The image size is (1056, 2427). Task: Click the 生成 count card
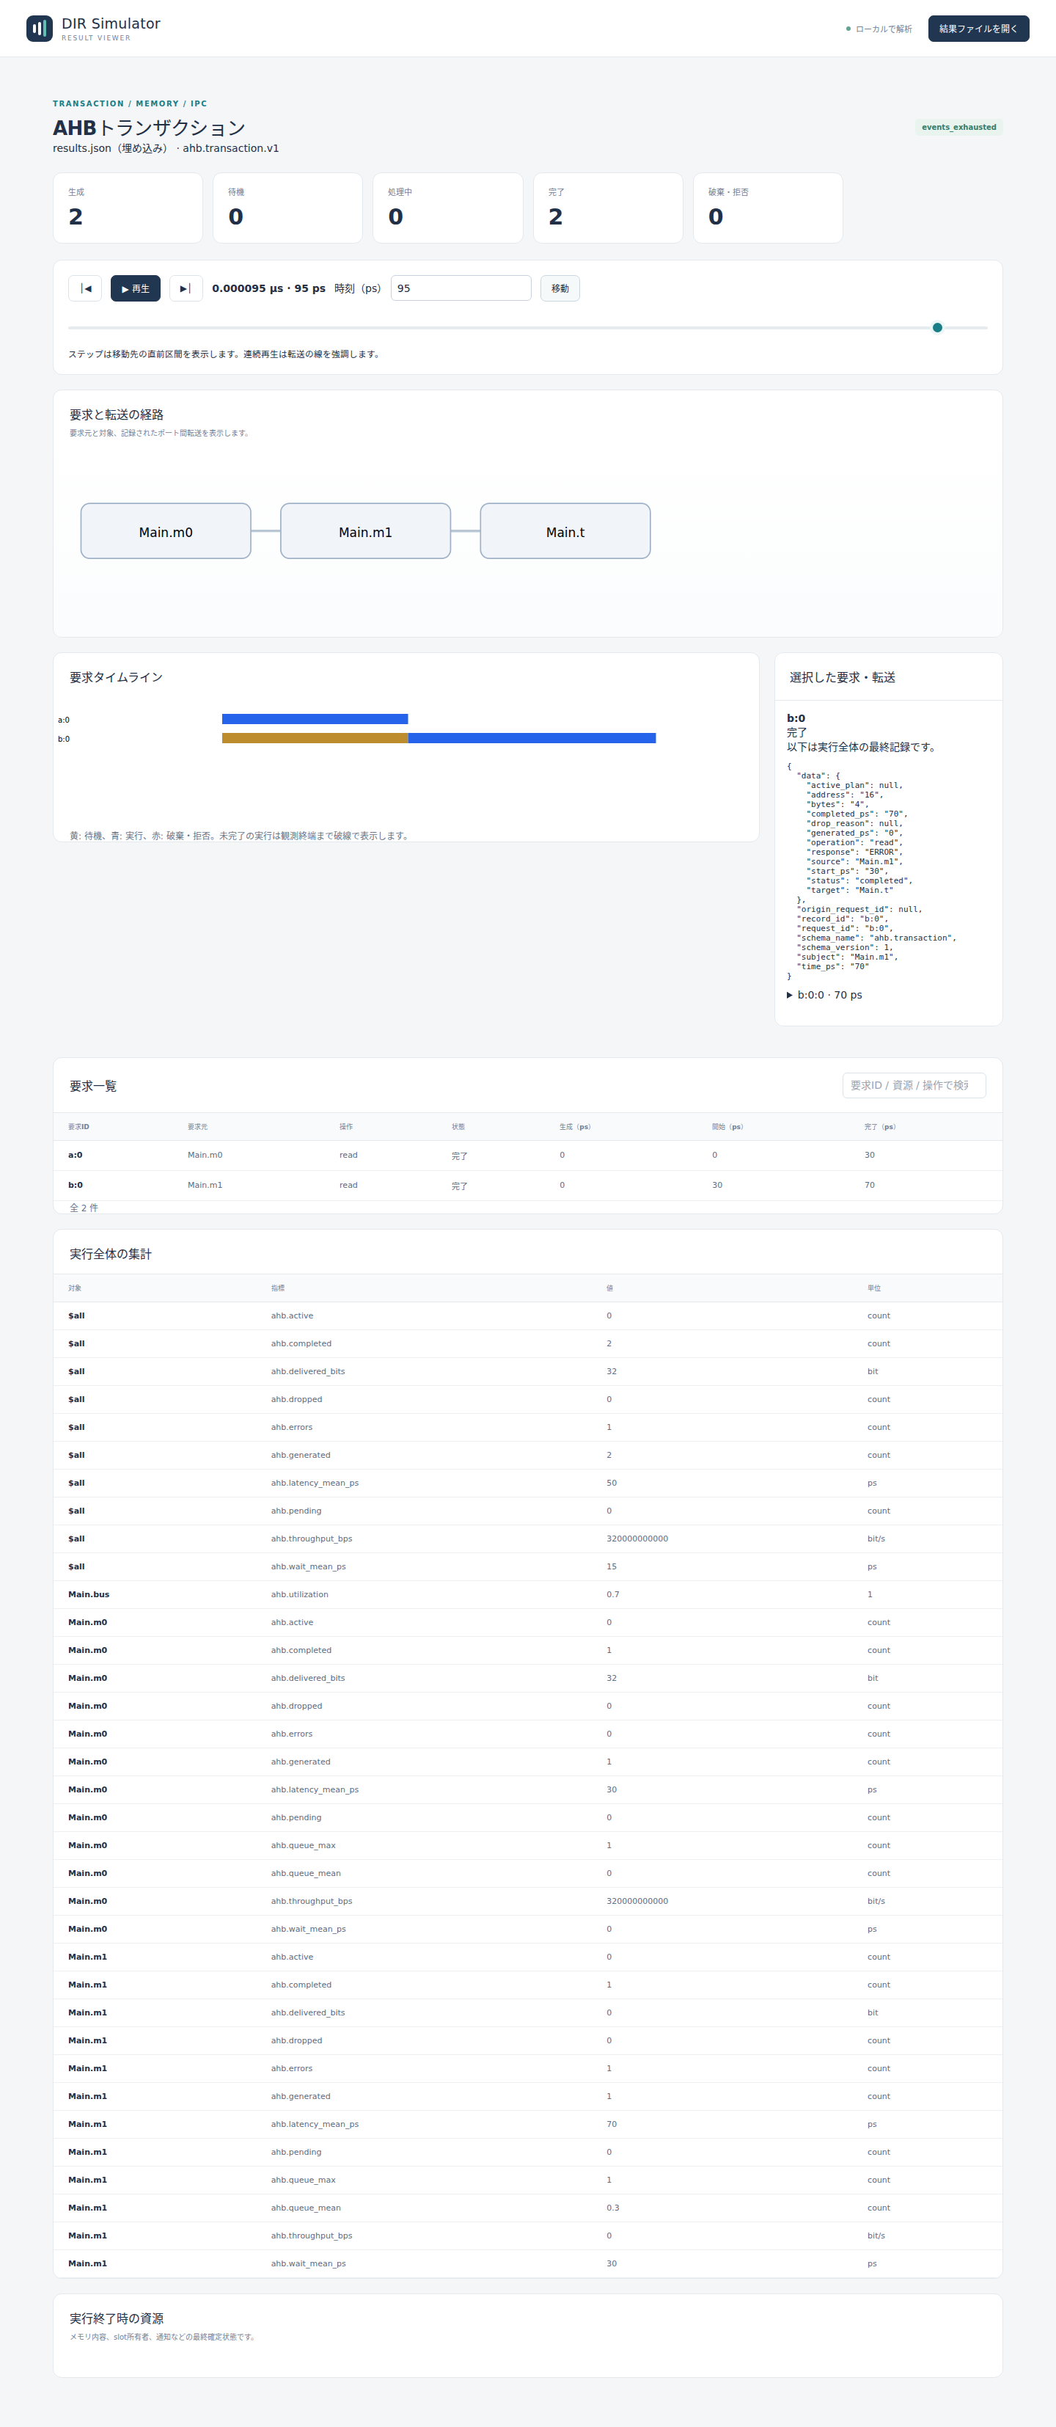127,208
